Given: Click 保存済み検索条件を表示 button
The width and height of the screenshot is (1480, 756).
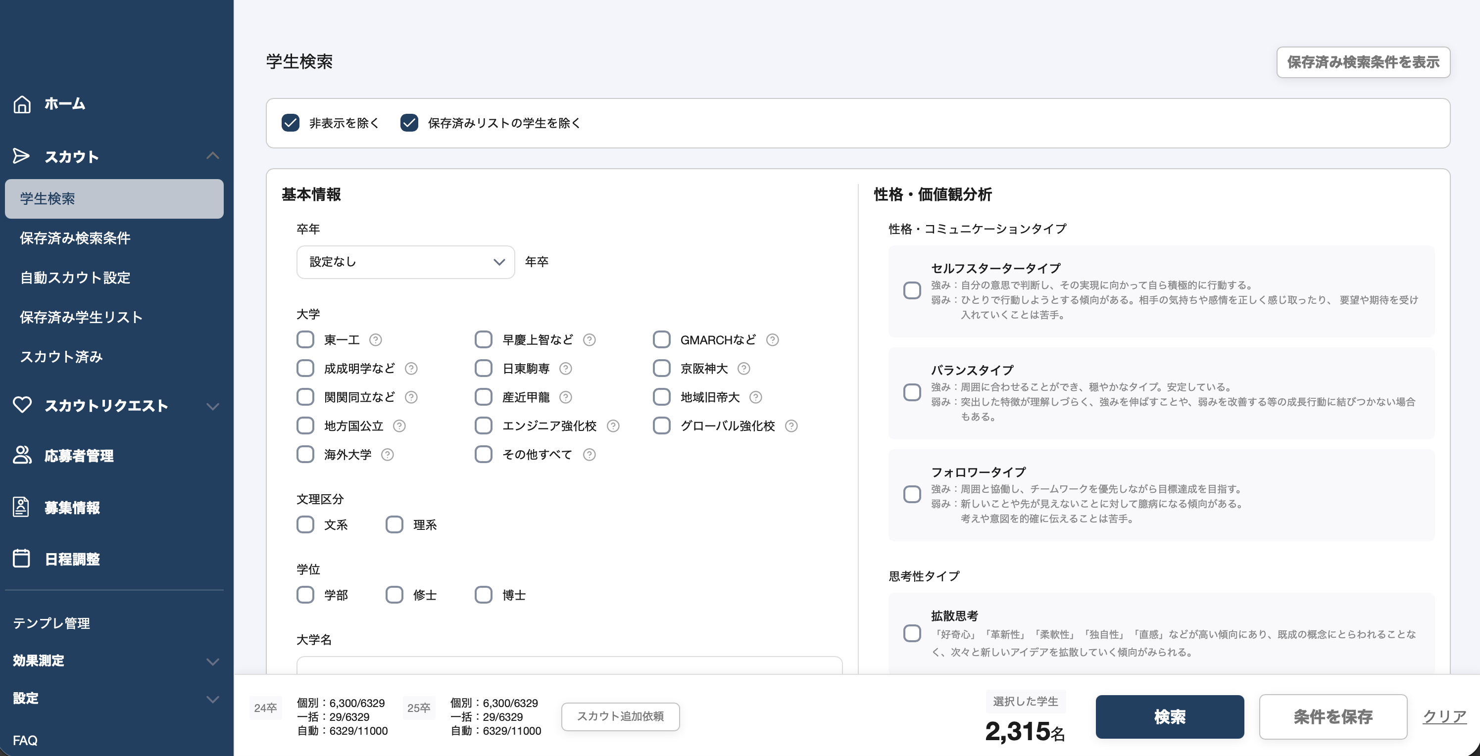Looking at the screenshot, I should point(1362,62).
